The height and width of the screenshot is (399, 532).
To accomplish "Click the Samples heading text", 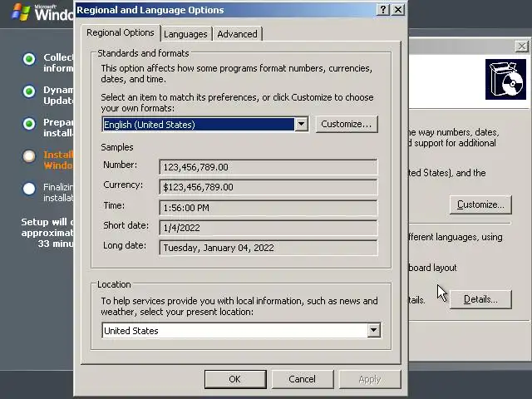I will (x=117, y=147).
